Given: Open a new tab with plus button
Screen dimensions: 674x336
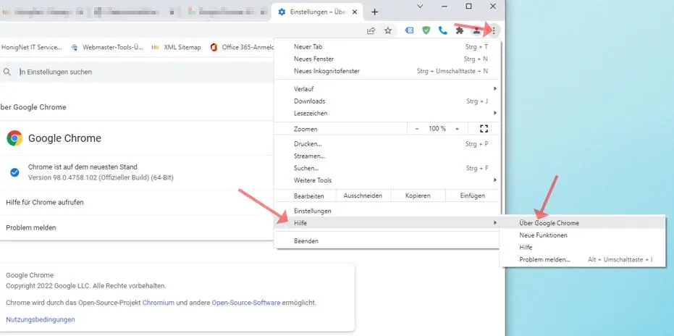Looking at the screenshot, I should coord(374,12).
